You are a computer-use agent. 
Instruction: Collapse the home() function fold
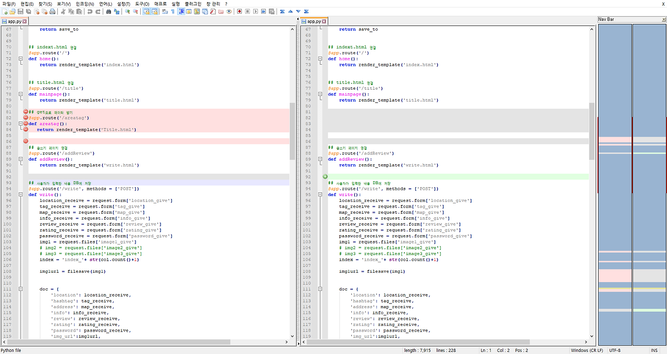coord(19,58)
